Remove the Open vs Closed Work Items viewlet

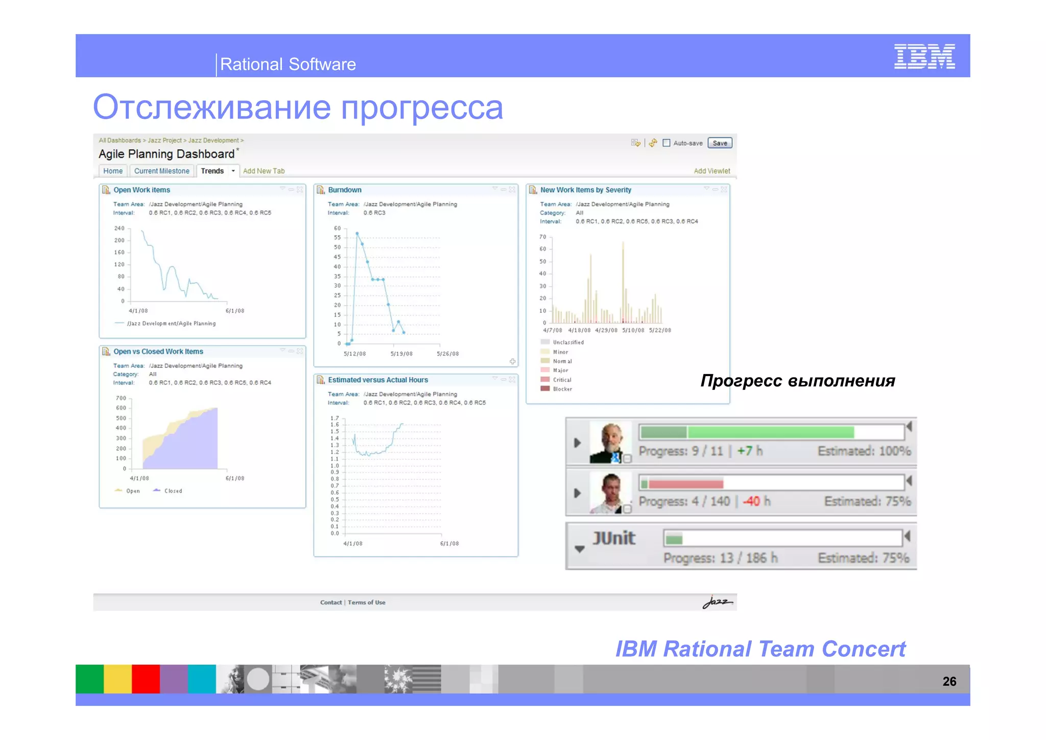300,351
